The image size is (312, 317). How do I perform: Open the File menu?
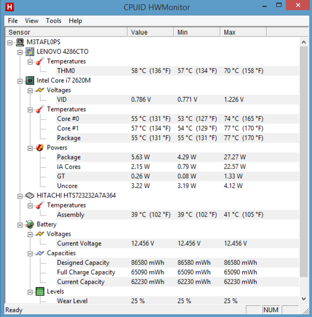[13, 20]
